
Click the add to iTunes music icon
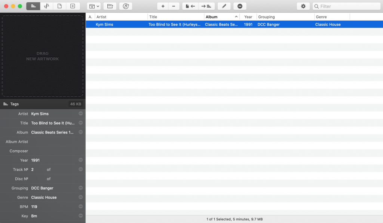126,6
